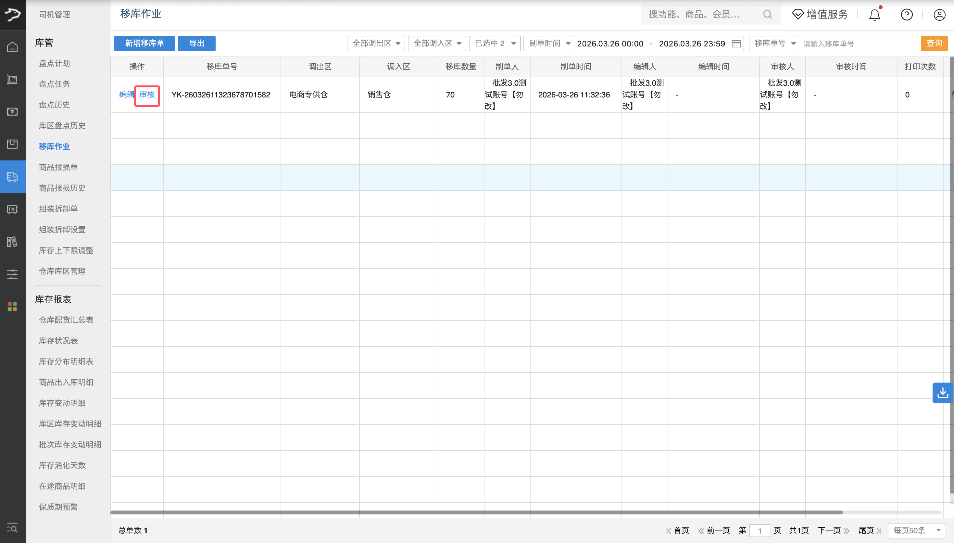Expand the 已选中 2 filter dropdown

click(x=494, y=43)
